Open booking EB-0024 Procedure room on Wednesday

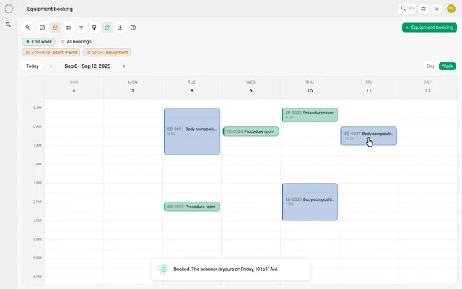click(x=250, y=131)
